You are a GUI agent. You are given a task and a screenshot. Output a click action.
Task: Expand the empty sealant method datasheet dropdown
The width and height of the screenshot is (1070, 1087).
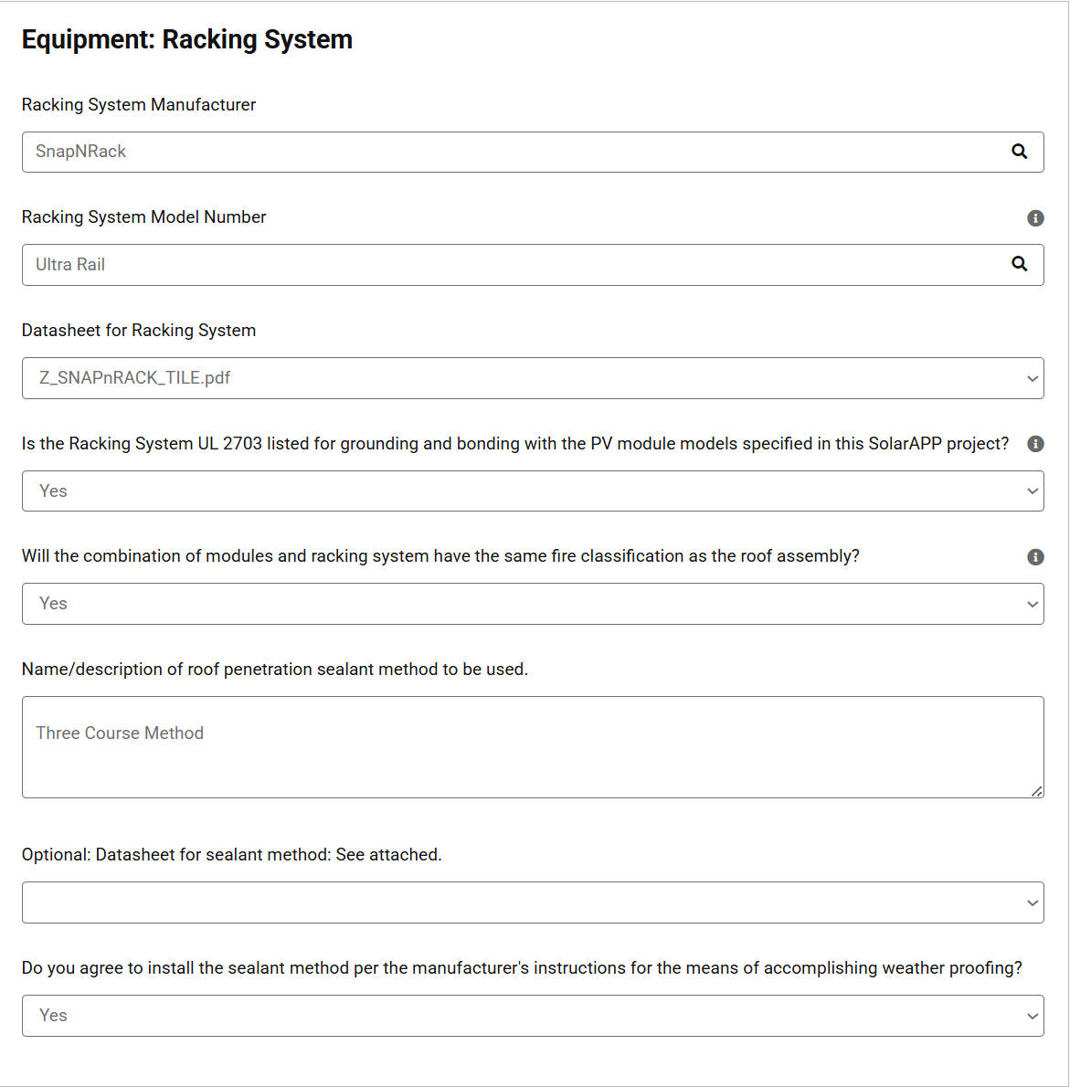tap(533, 902)
